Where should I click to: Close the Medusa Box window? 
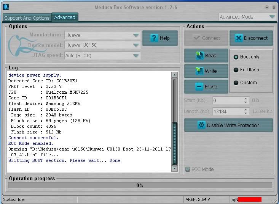point(274,7)
